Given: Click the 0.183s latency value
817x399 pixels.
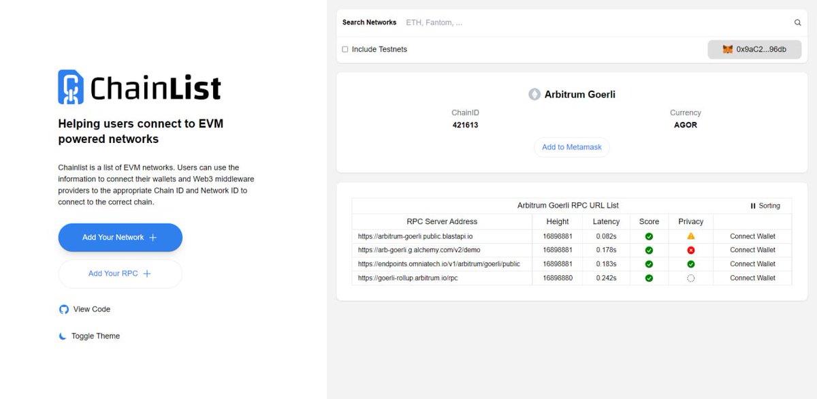Looking at the screenshot, I should coord(606,264).
